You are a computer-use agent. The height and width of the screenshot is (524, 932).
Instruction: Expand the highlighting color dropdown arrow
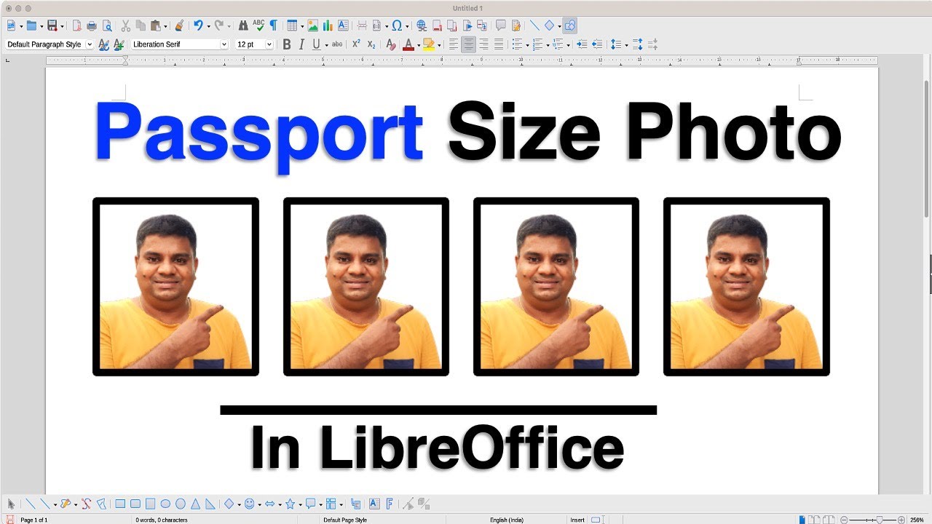439,45
